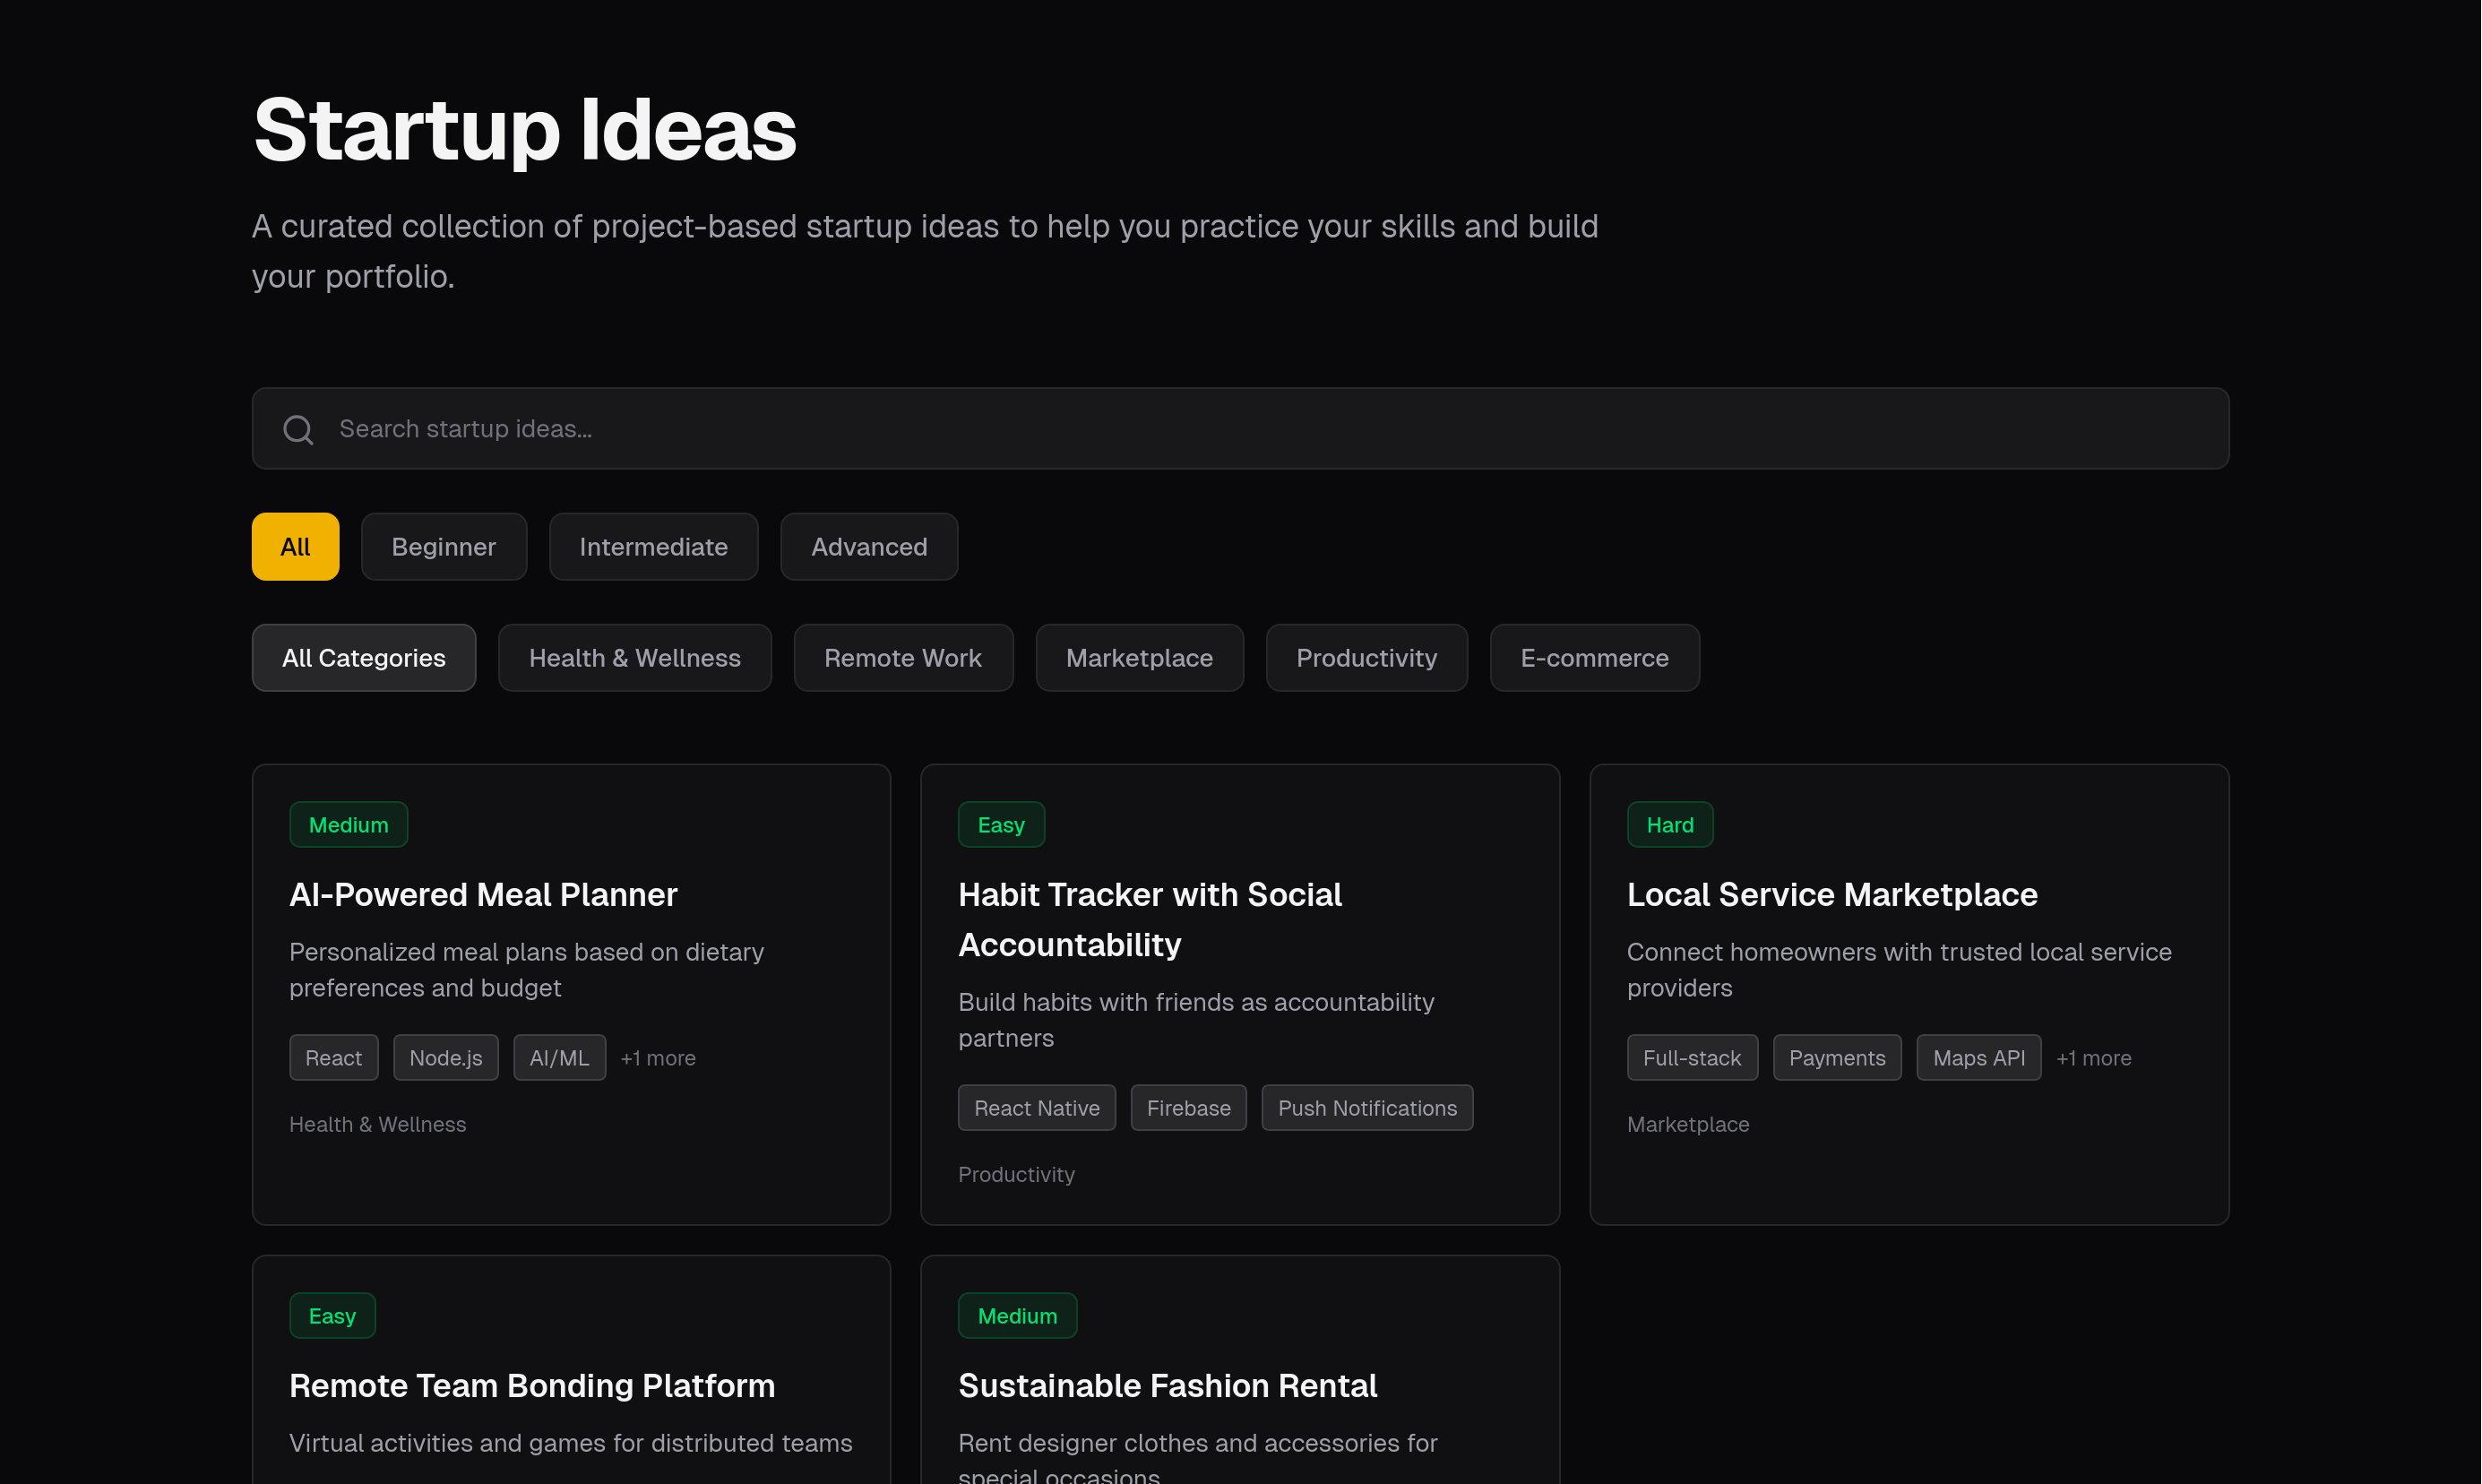Viewport: 2482px width, 1484px height.
Task: Open Habit Tracker with Social Accountability
Action: [x=1150, y=919]
